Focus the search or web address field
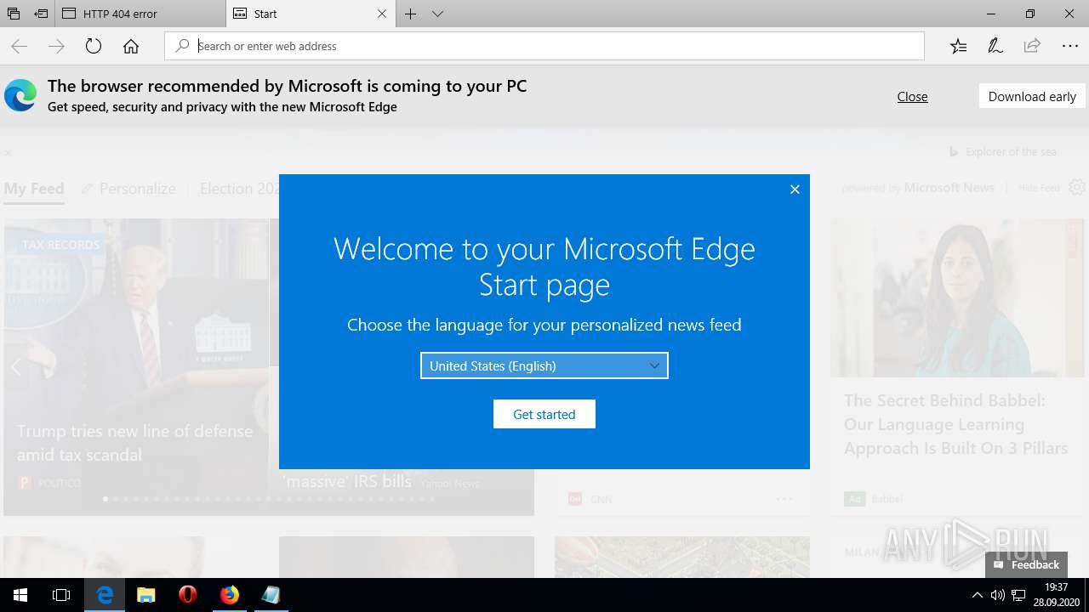The height and width of the screenshot is (612, 1089). click(544, 46)
